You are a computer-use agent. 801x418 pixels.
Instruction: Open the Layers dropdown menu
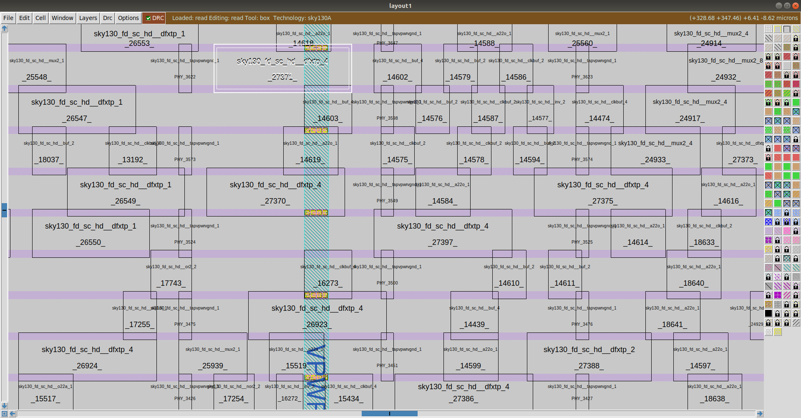(88, 18)
